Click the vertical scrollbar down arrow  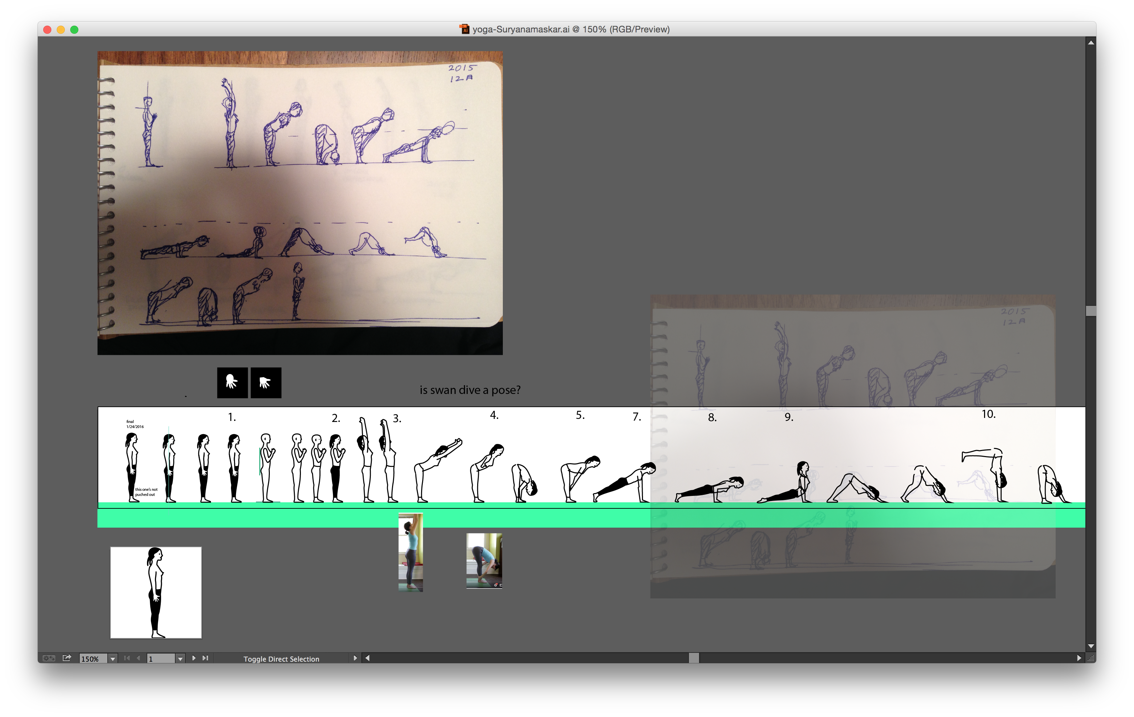[x=1091, y=647]
